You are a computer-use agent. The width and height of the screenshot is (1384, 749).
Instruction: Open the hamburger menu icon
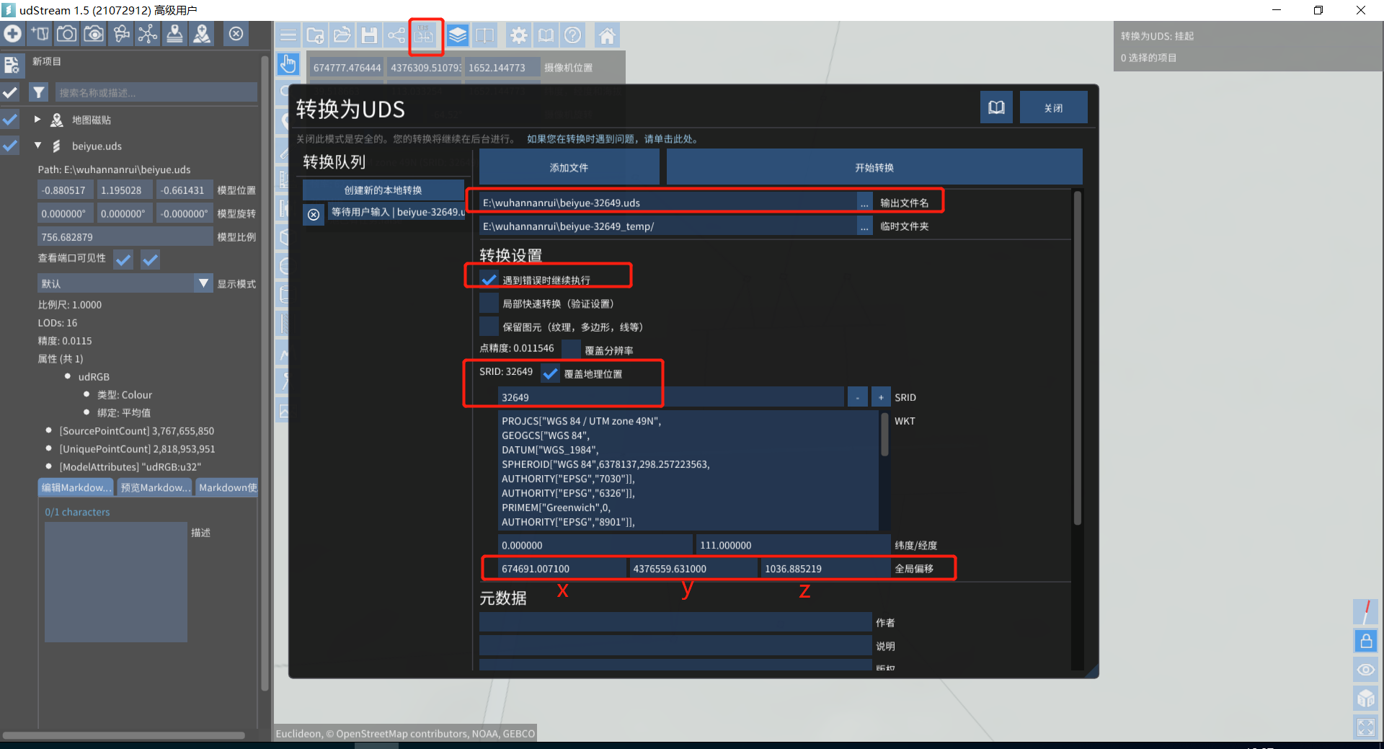coord(288,35)
